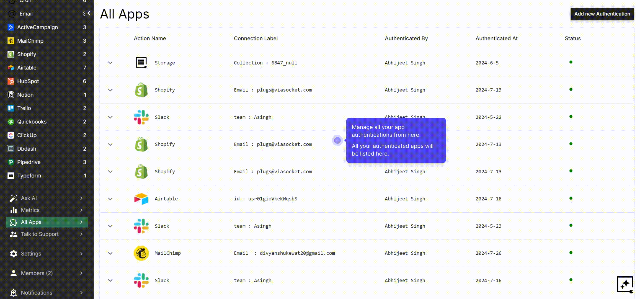Click the Metrics bar chart icon
The height and width of the screenshot is (299, 640).
(x=13, y=210)
